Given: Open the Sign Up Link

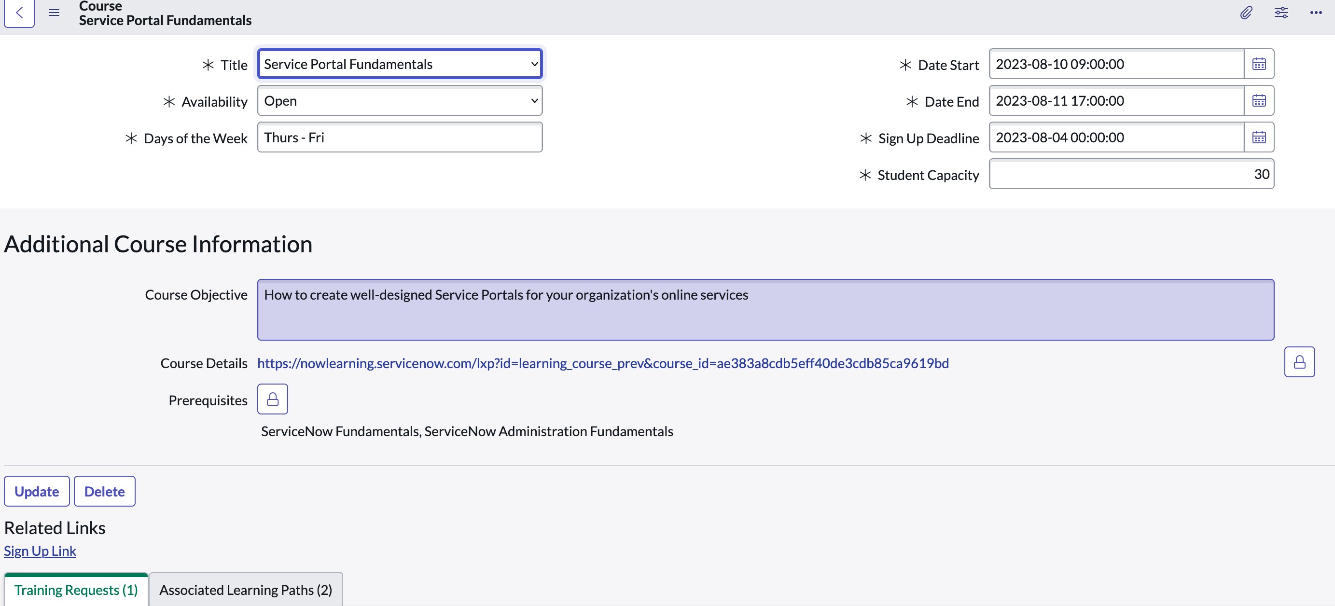Looking at the screenshot, I should click(x=40, y=551).
